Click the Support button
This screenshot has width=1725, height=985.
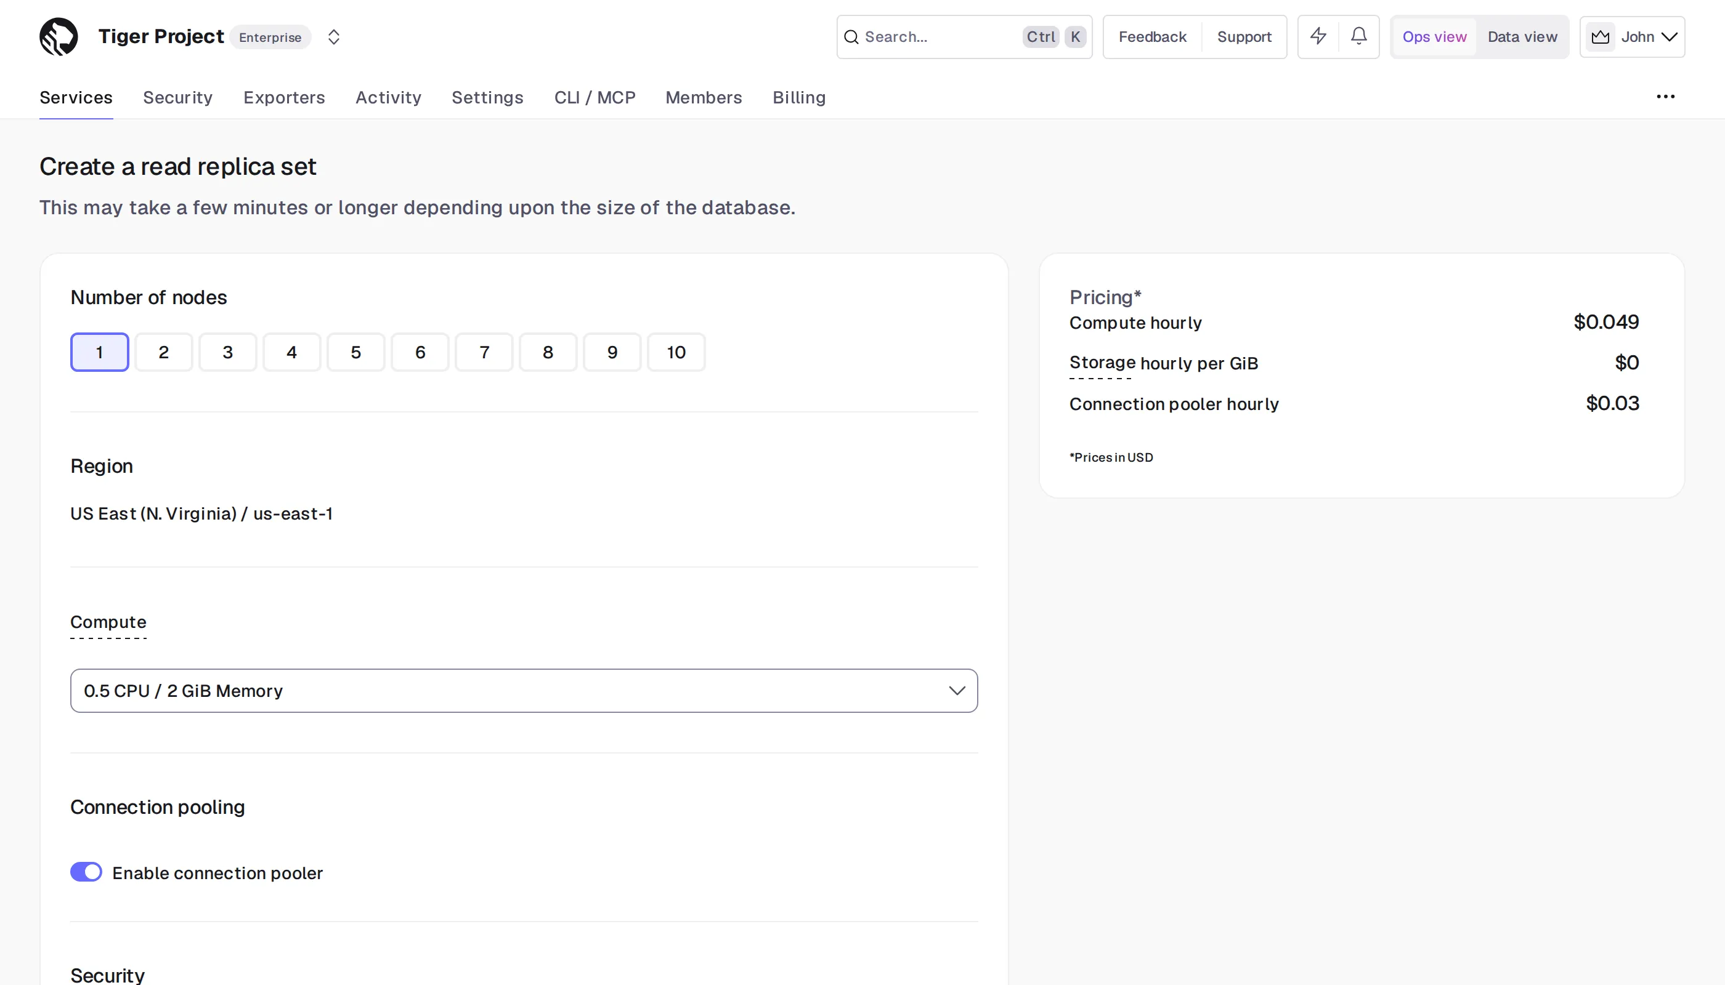point(1244,37)
